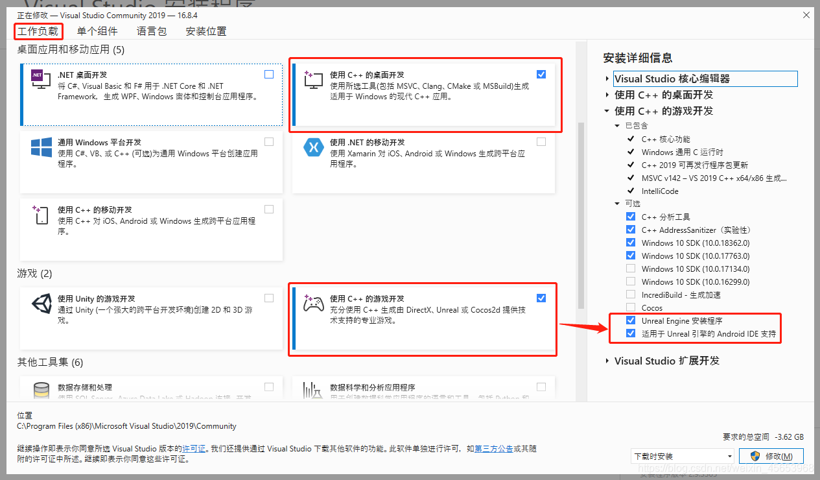Uncheck the C++ 分析工具 option

click(x=631, y=217)
